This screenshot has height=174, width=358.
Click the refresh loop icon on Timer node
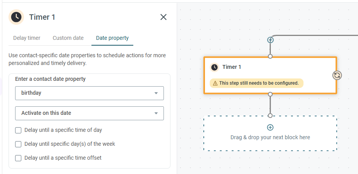337,75
